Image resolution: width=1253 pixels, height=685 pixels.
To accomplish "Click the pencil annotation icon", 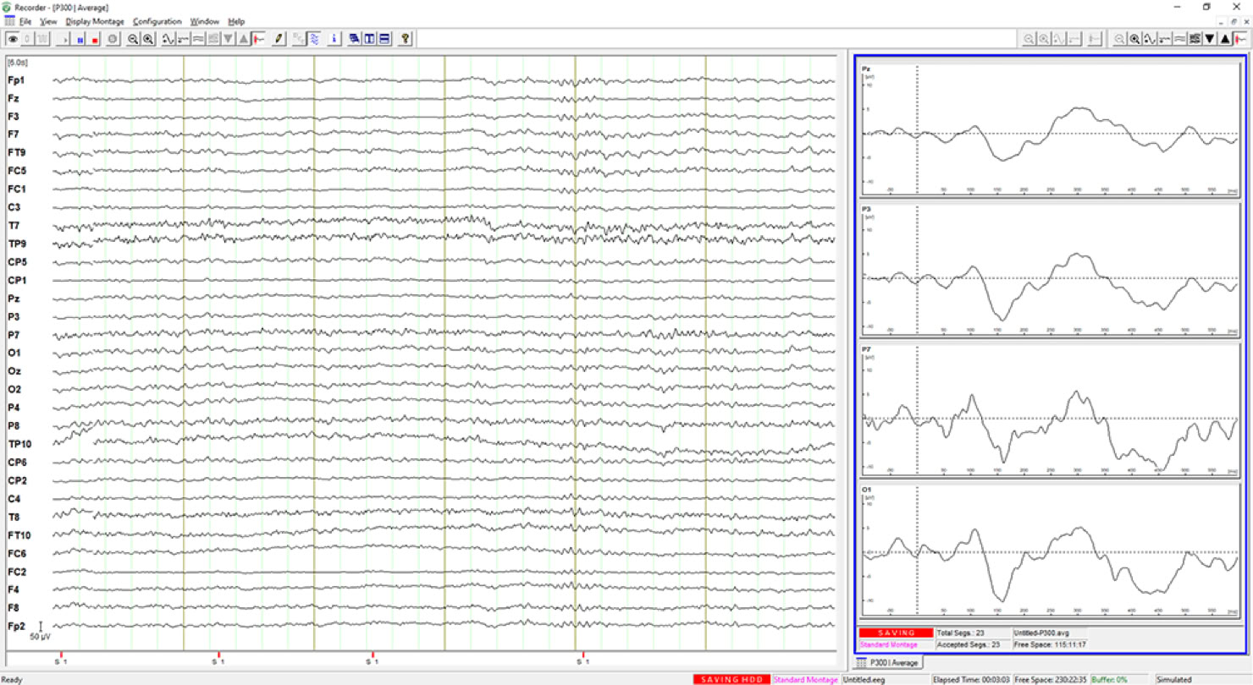I will click(279, 39).
